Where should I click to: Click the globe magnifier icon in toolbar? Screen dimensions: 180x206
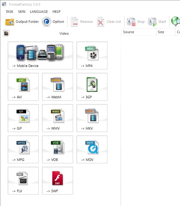point(176,21)
